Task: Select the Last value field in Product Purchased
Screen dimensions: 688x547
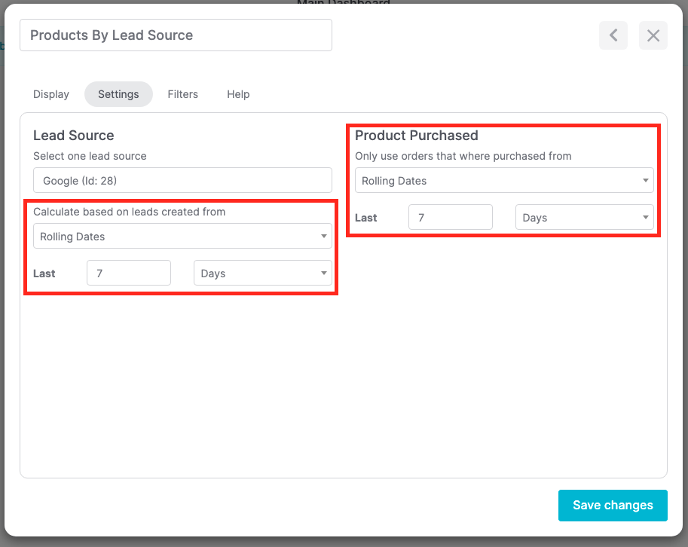Action: pyautogui.click(x=450, y=218)
